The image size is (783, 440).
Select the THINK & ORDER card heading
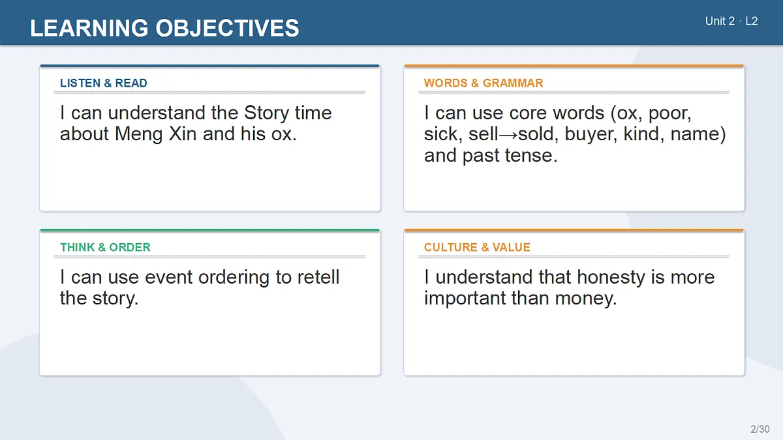[105, 247]
